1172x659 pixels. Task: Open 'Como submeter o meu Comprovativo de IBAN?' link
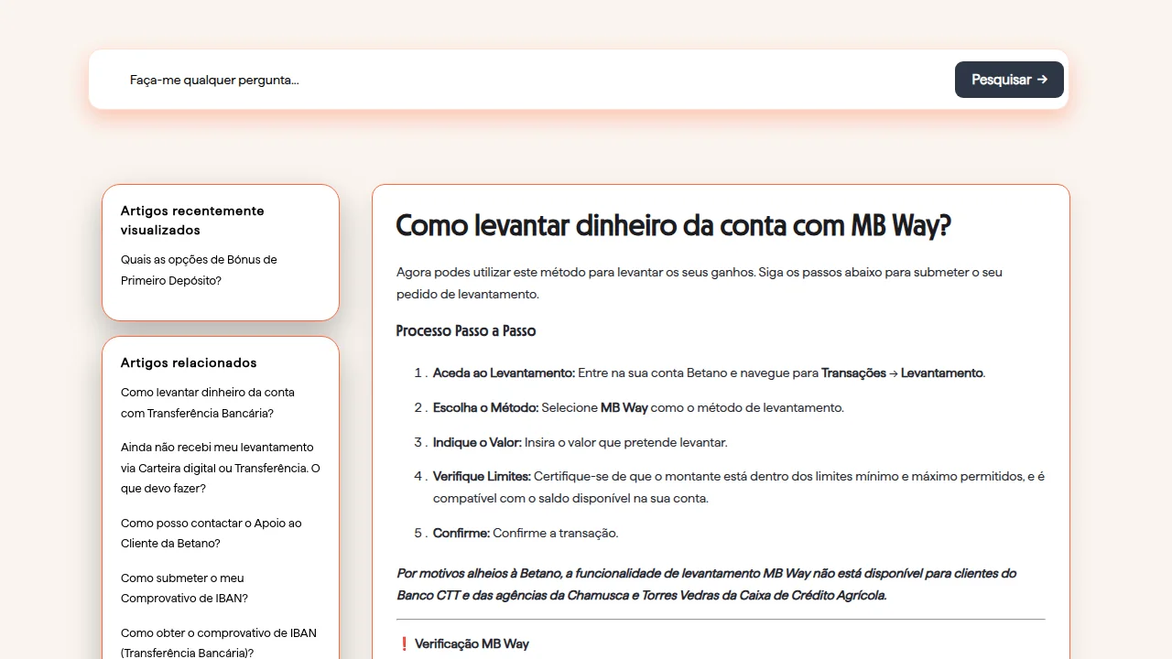tap(184, 588)
